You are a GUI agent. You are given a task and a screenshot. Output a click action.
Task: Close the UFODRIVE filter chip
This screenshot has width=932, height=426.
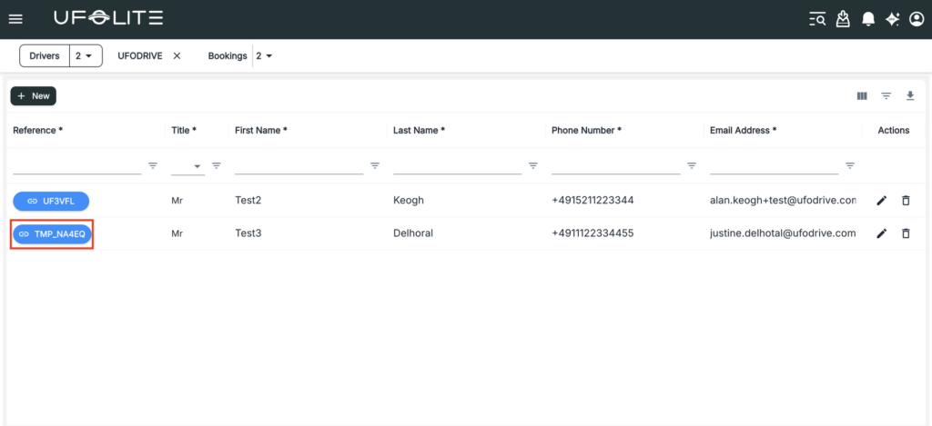point(177,56)
